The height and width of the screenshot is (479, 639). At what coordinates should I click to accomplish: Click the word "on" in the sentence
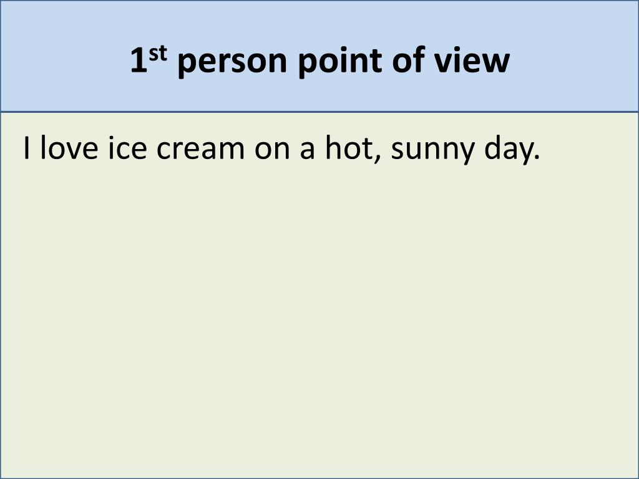[272, 149]
